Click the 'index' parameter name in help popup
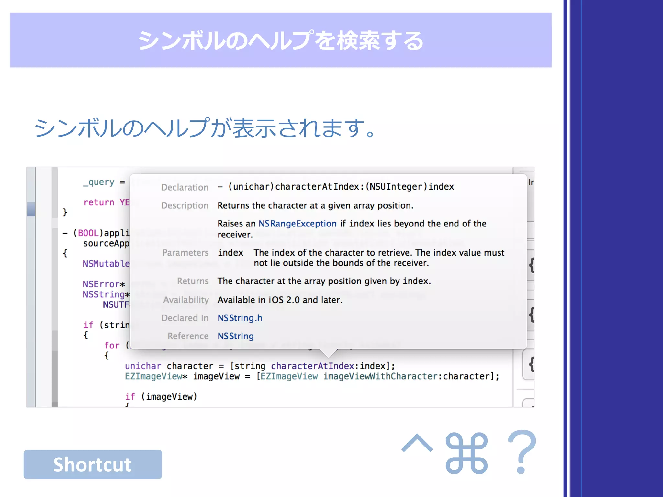This screenshot has width=663, height=497. click(x=230, y=253)
